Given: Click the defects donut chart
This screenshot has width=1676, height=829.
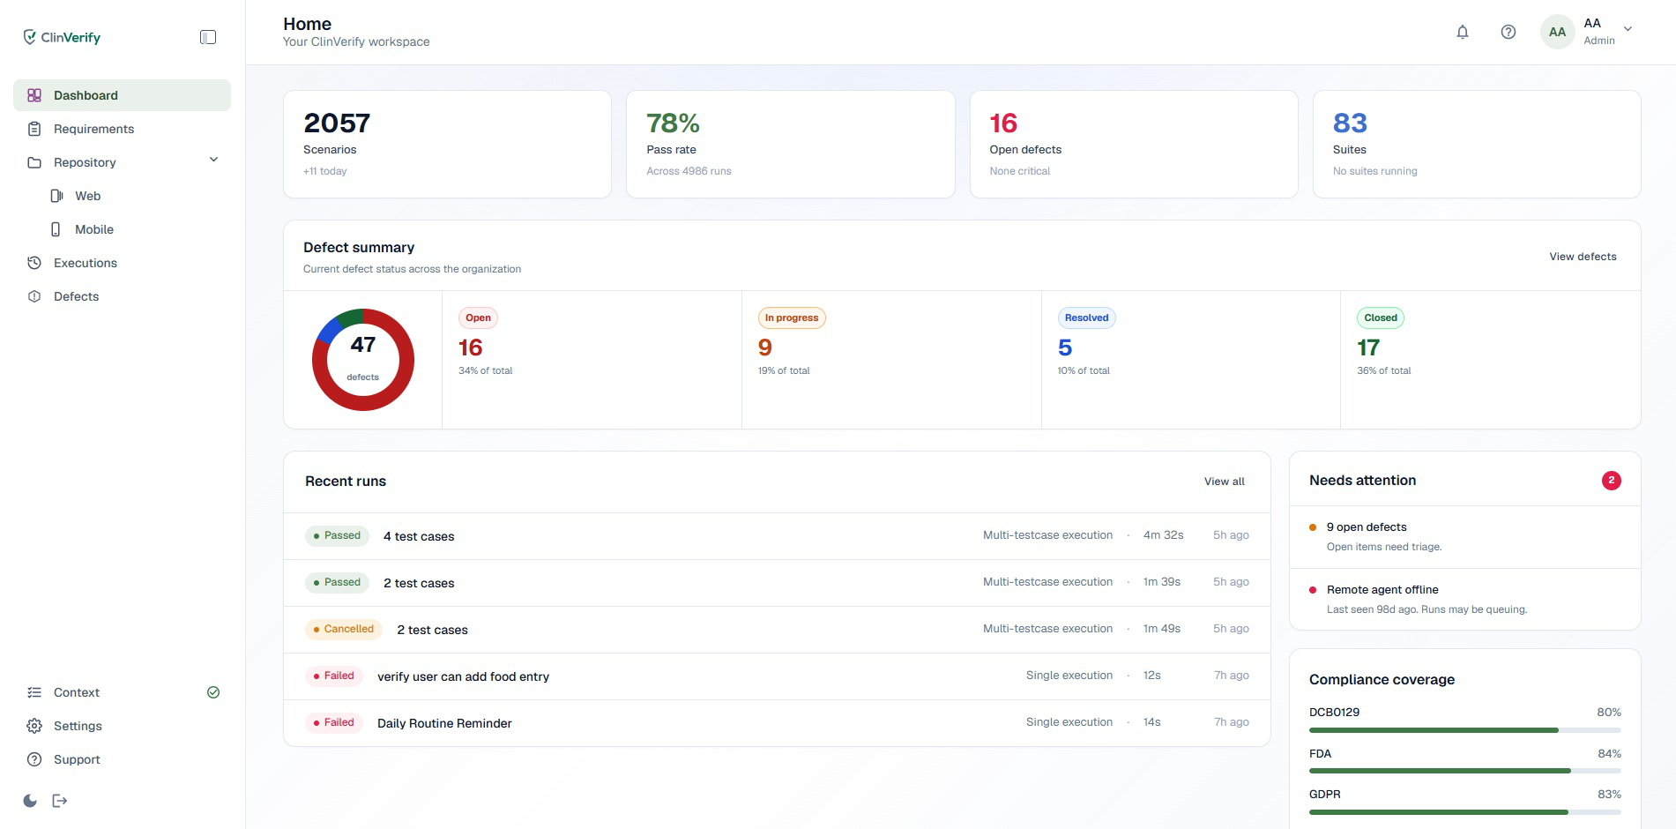Looking at the screenshot, I should (x=363, y=360).
